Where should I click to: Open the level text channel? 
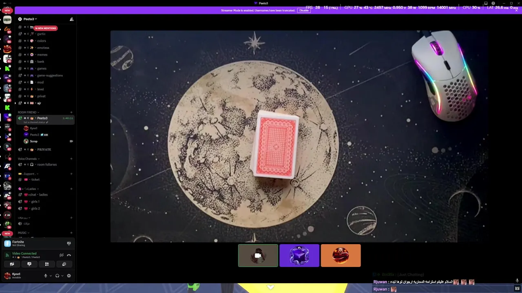click(x=45, y=89)
